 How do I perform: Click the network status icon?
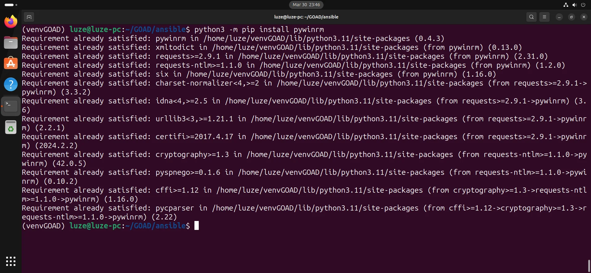pos(566,5)
